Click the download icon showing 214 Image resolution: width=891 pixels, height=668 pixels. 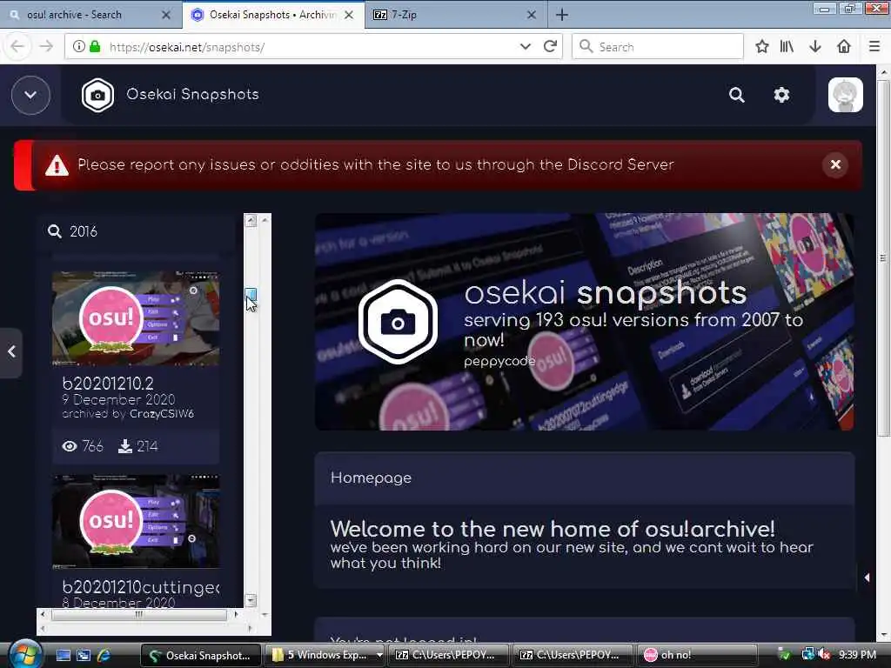[x=124, y=446]
